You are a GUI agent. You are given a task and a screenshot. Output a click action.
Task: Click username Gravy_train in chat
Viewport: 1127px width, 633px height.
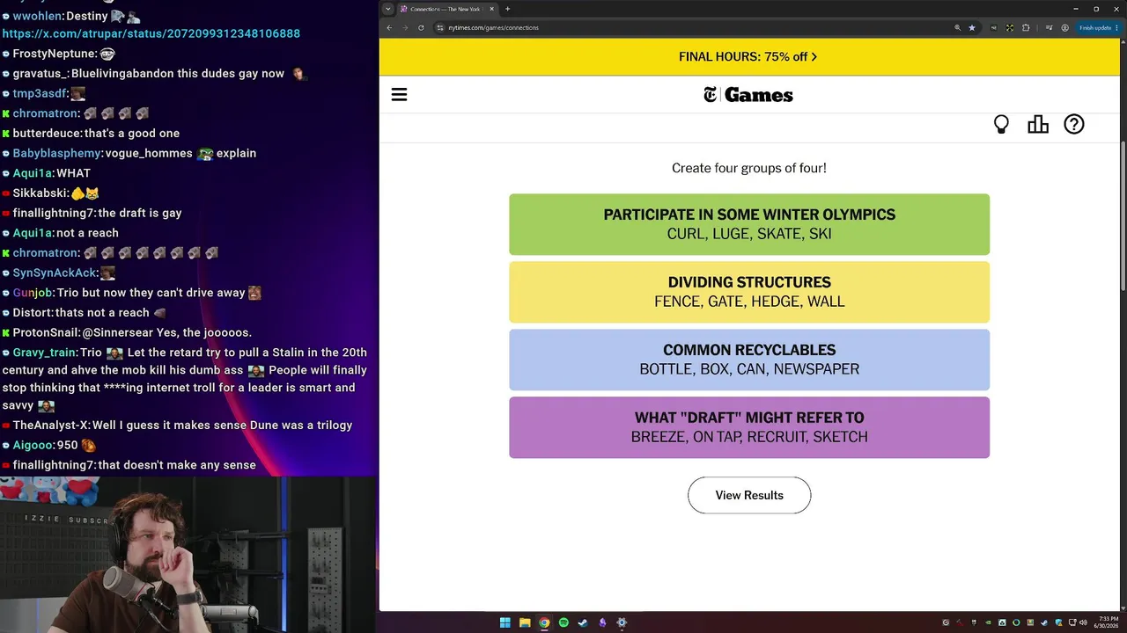45,352
